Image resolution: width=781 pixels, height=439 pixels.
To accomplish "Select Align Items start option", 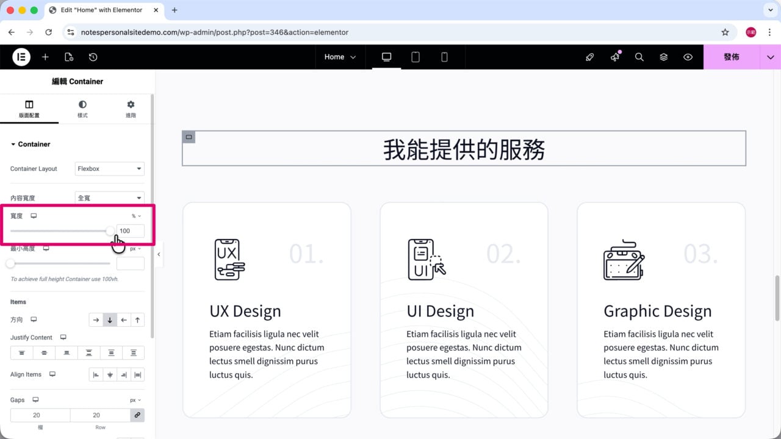I will 96,375.
